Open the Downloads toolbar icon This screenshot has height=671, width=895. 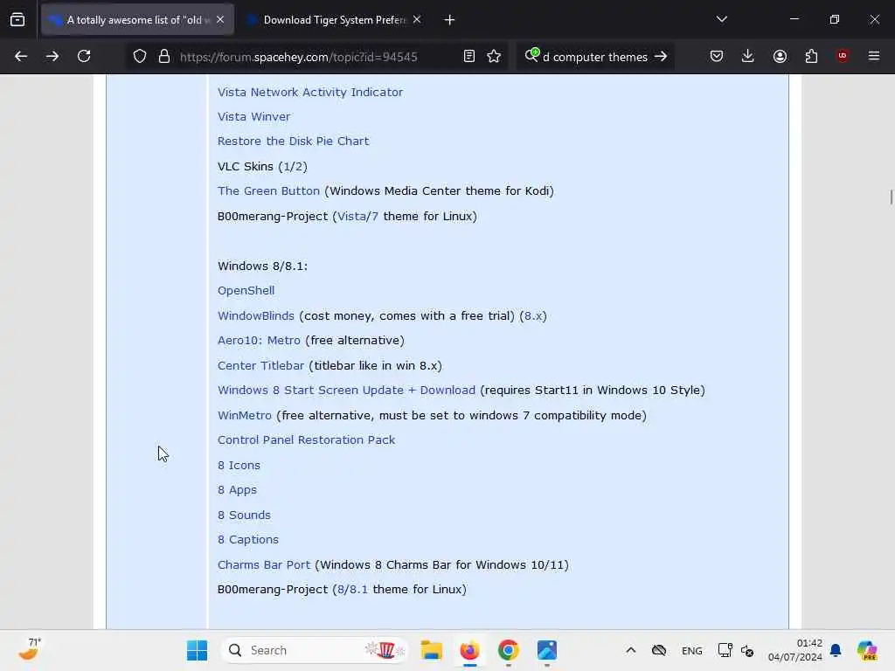pyautogui.click(x=748, y=57)
